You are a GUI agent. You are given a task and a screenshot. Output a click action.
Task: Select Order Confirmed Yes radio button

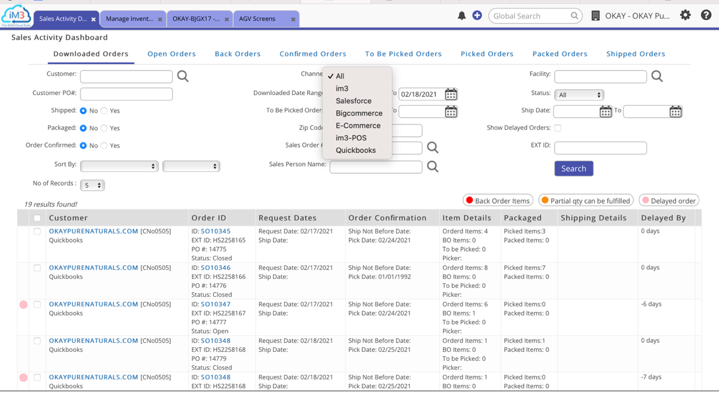104,145
